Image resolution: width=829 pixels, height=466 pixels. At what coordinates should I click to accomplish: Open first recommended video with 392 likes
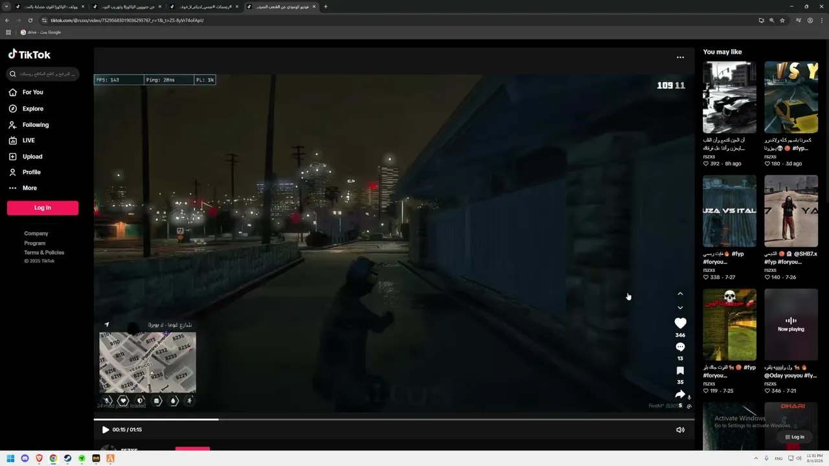[x=729, y=97]
